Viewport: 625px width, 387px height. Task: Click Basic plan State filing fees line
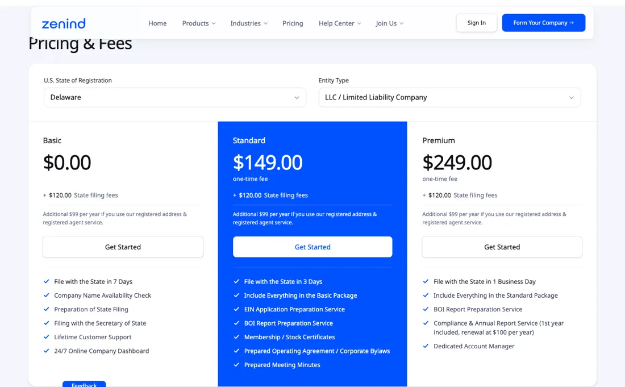[81, 195]
